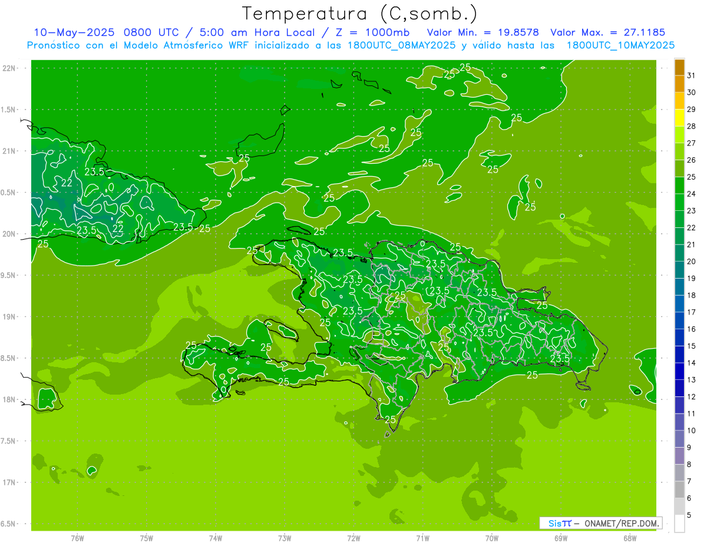
Task: Click latitude axis label "8.5N"
Action: [x=9, y=358]
